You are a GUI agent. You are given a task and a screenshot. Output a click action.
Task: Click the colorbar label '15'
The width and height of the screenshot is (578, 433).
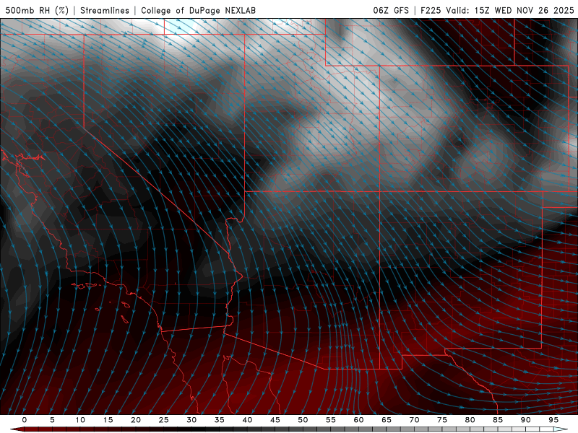(x=108, y=420)
